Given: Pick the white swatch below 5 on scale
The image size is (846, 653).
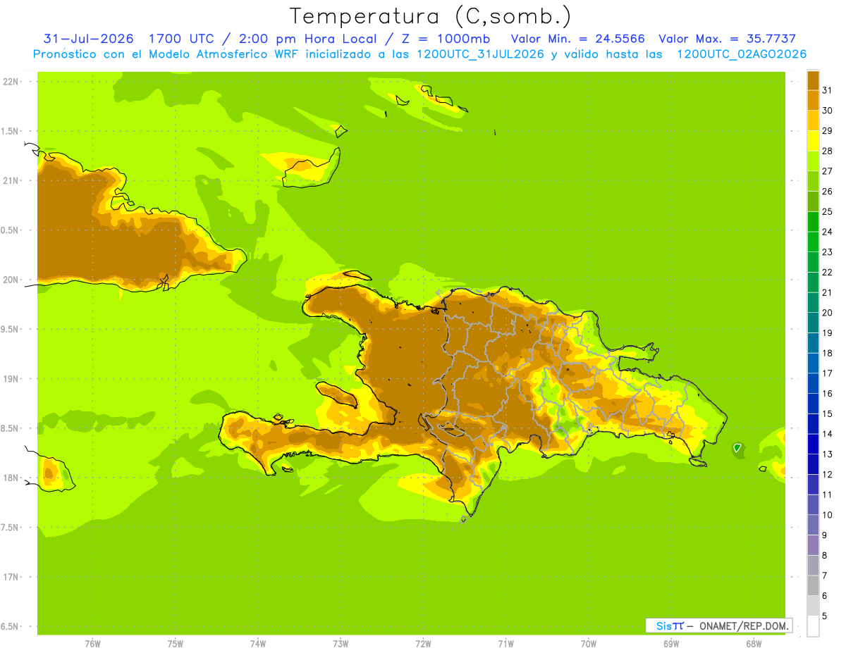Looking at the screenshot, I should (x=813, y=626).
